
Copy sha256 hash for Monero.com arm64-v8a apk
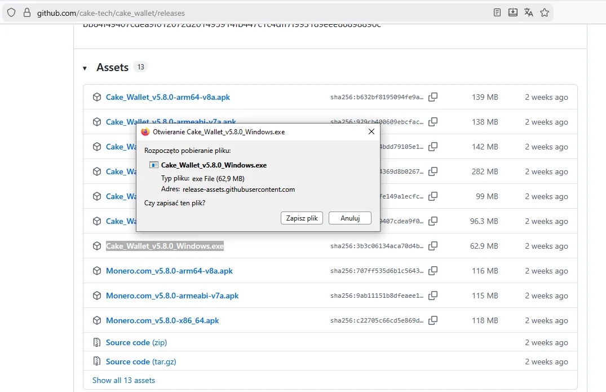[433, 271]
